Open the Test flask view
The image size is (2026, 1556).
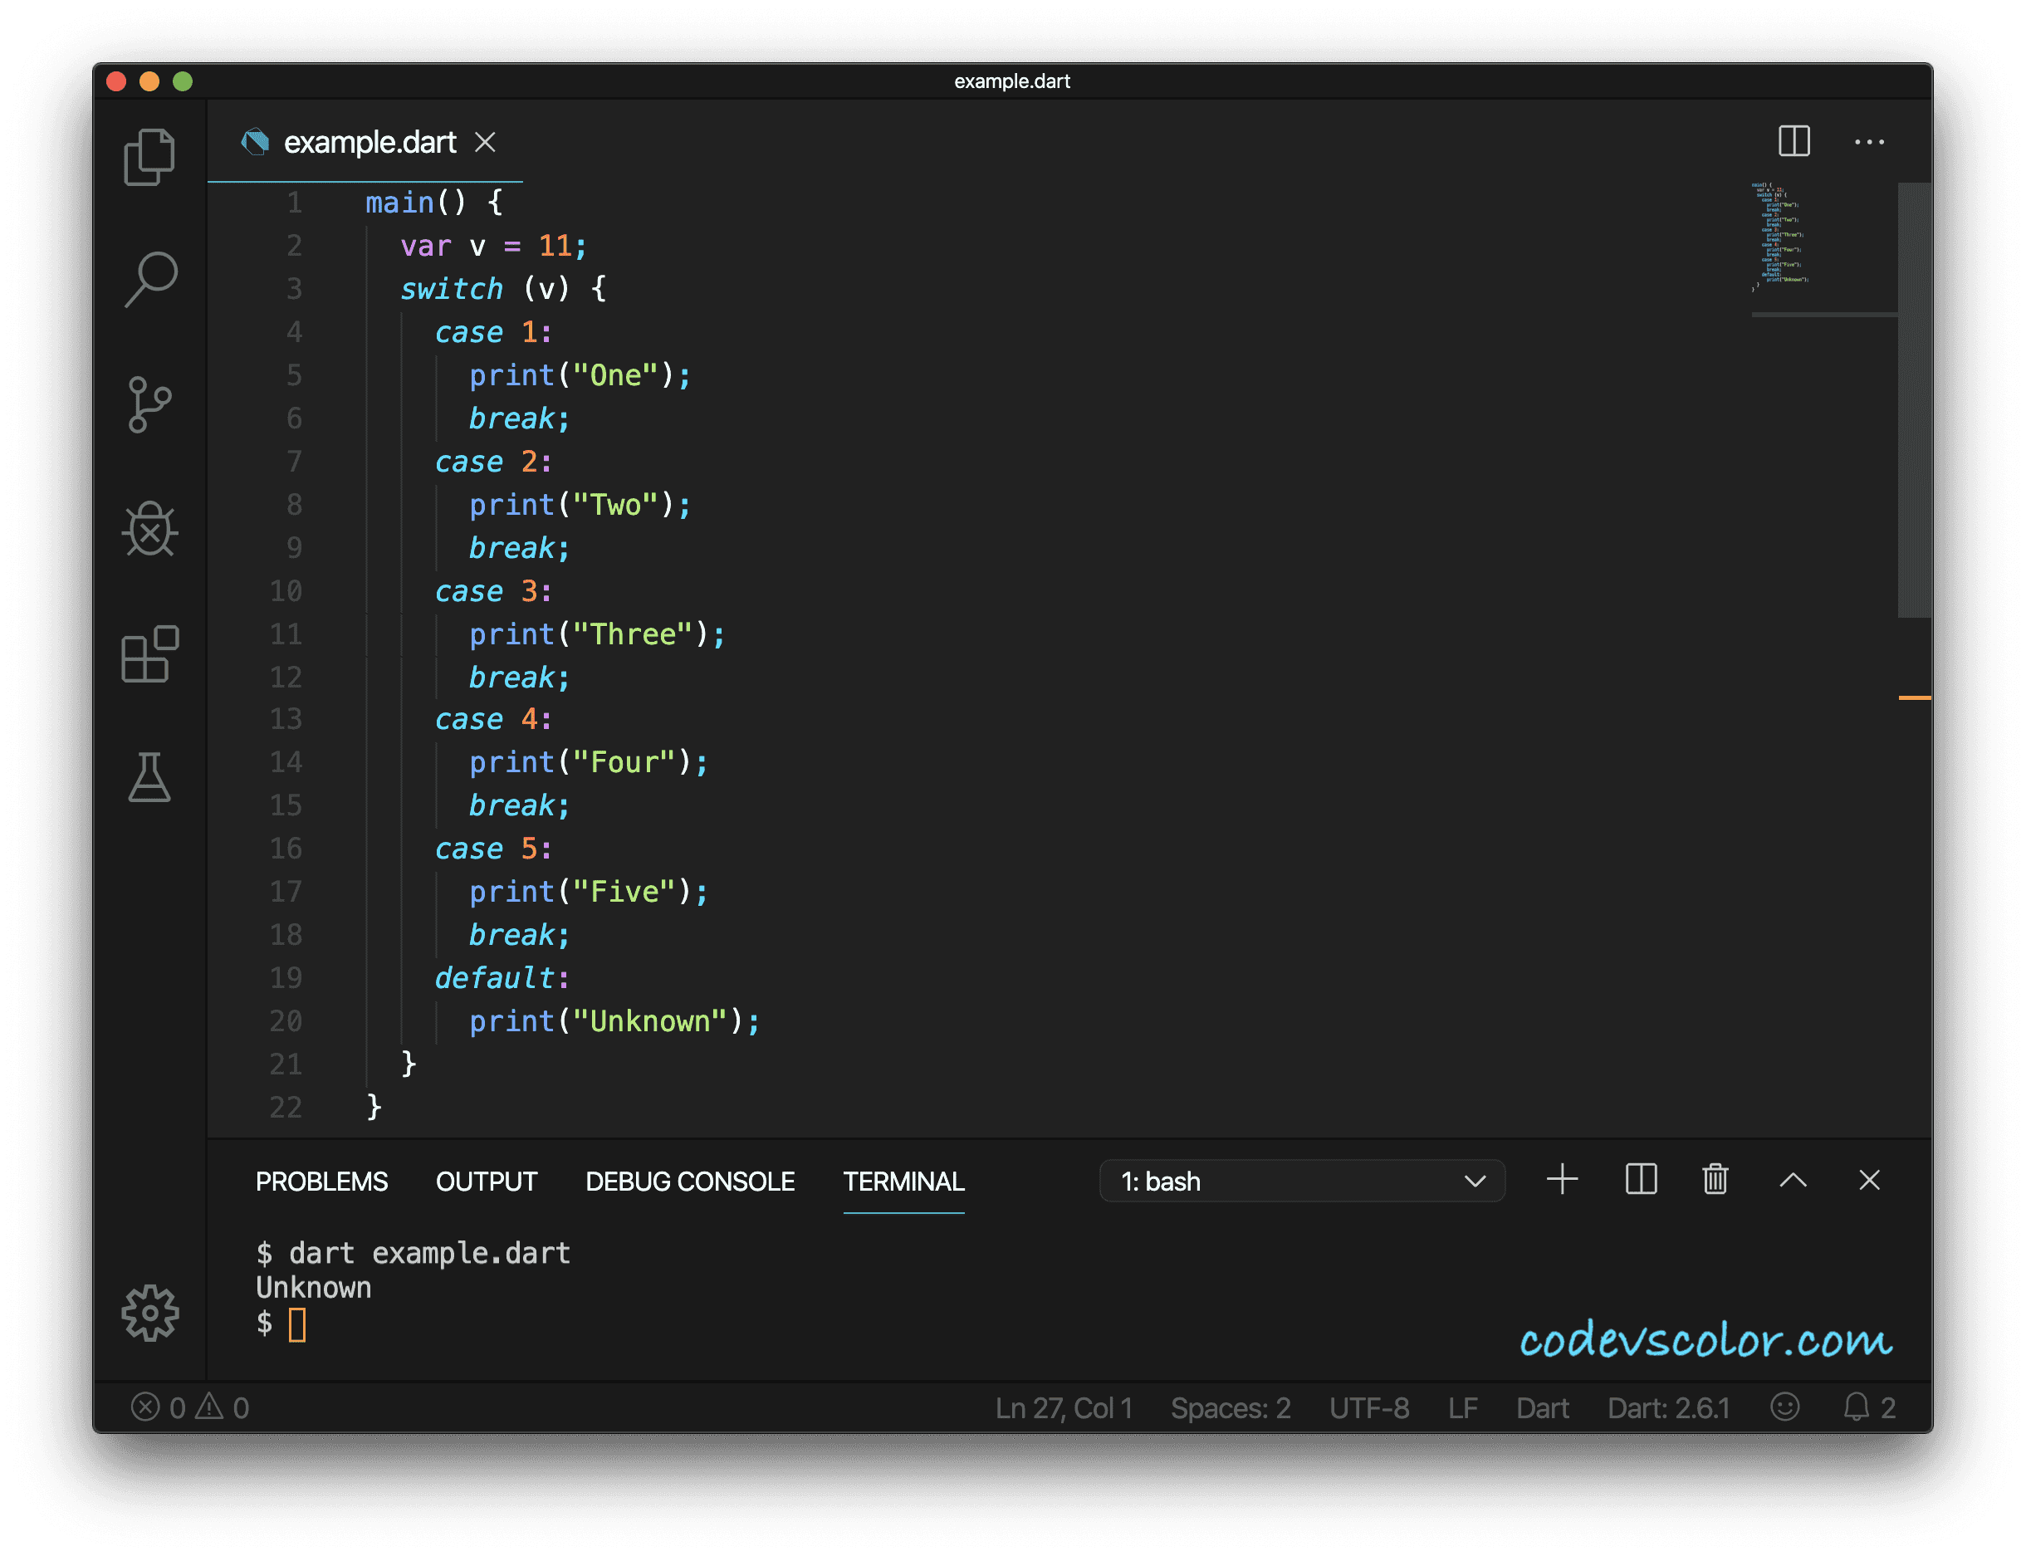click(x=149, y=777)
